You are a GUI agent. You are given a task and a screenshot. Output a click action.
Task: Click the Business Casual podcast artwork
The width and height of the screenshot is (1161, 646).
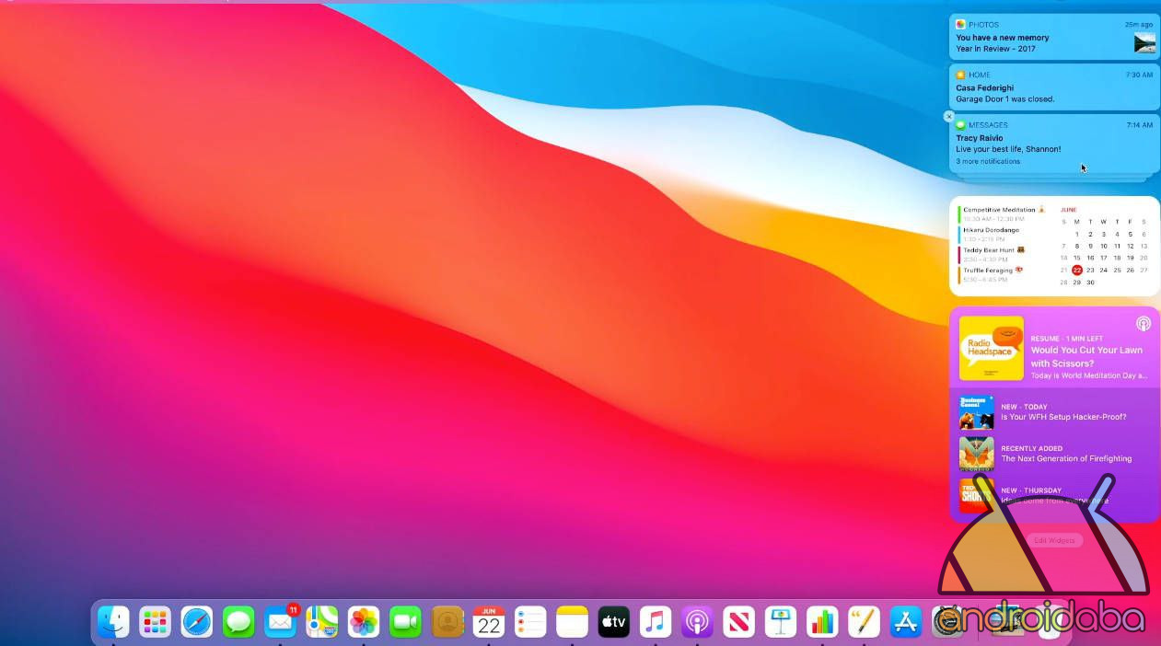(x=977, y=412)
